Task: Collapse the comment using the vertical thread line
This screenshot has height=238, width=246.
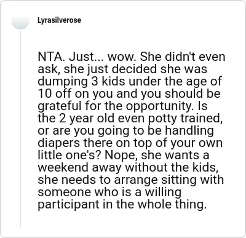Action: (20, 128)
